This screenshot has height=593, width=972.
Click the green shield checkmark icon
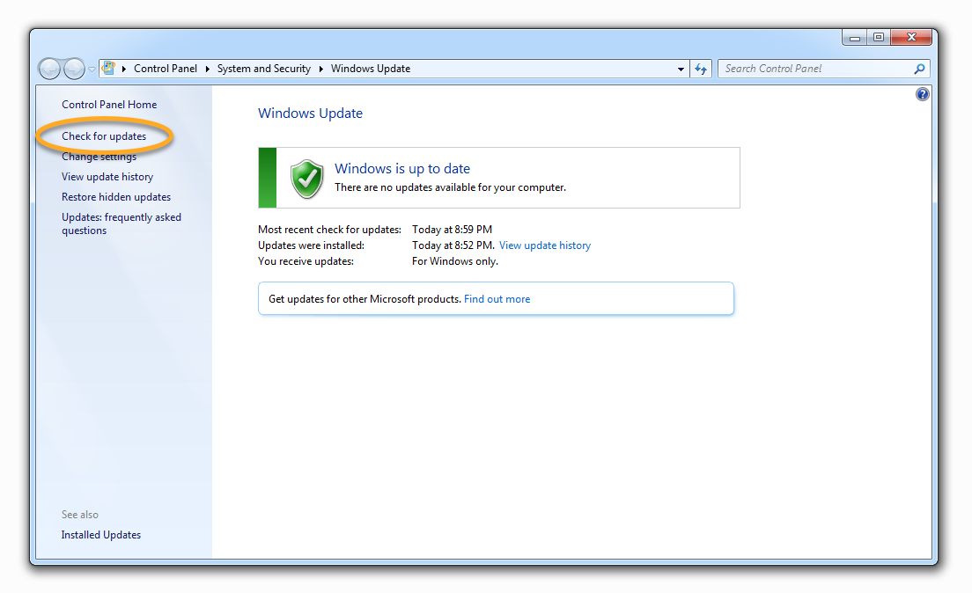(x=306, y=178)
